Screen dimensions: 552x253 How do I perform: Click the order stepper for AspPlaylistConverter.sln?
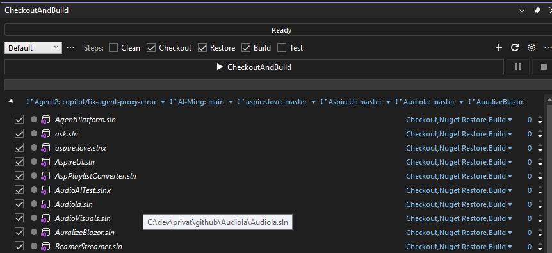coord(540,176)
